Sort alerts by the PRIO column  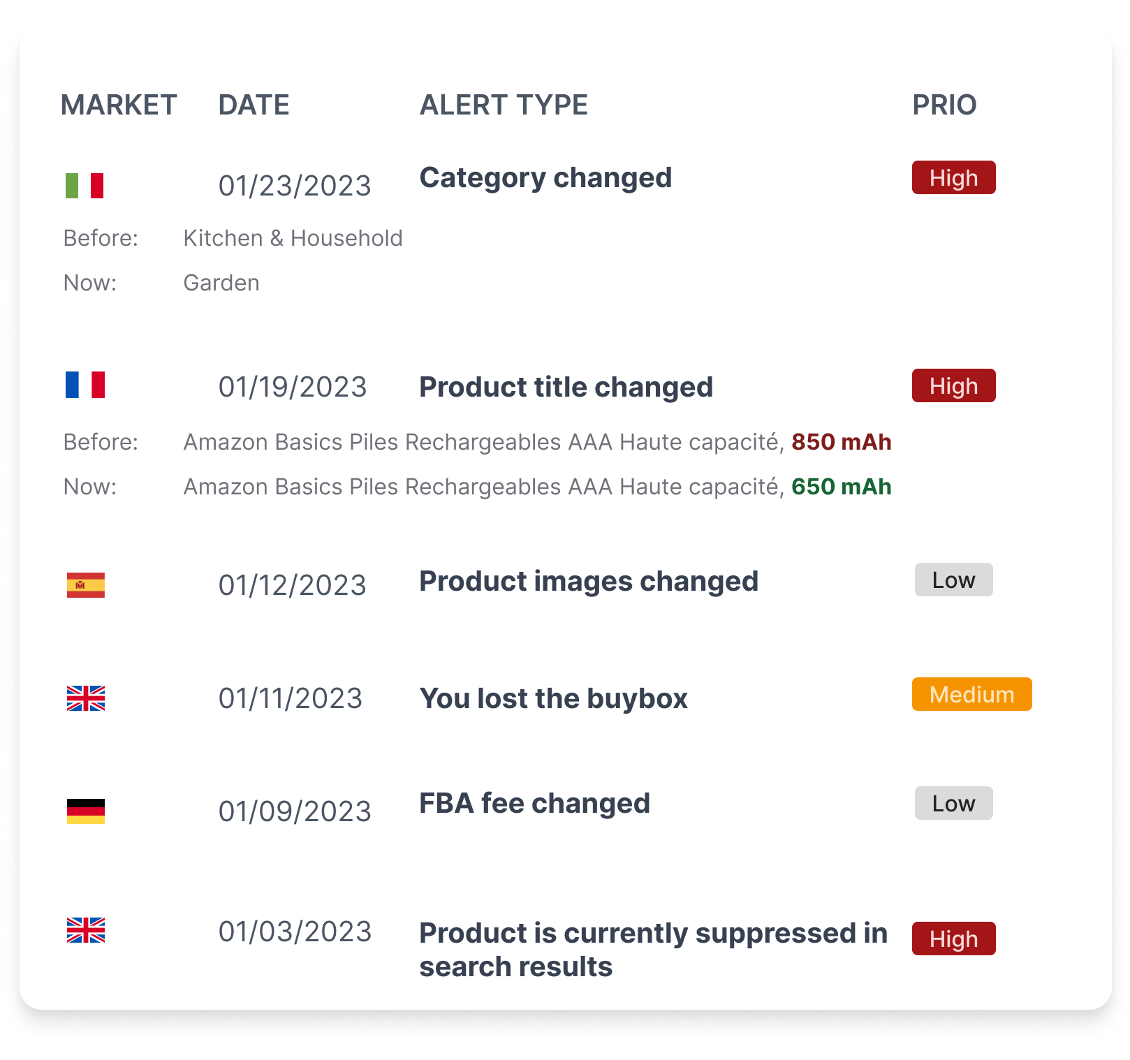(x=946, y=105)
